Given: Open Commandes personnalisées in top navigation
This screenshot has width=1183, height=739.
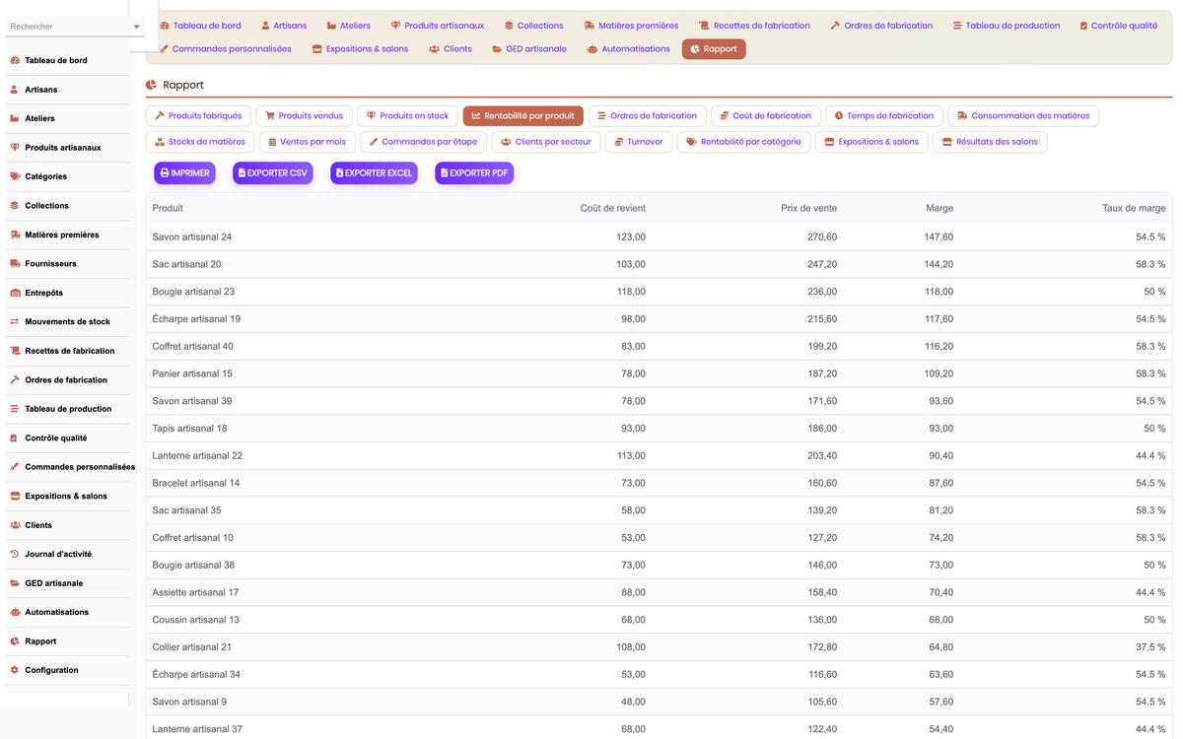Looking at the screenshot, I should pos(225,48).
